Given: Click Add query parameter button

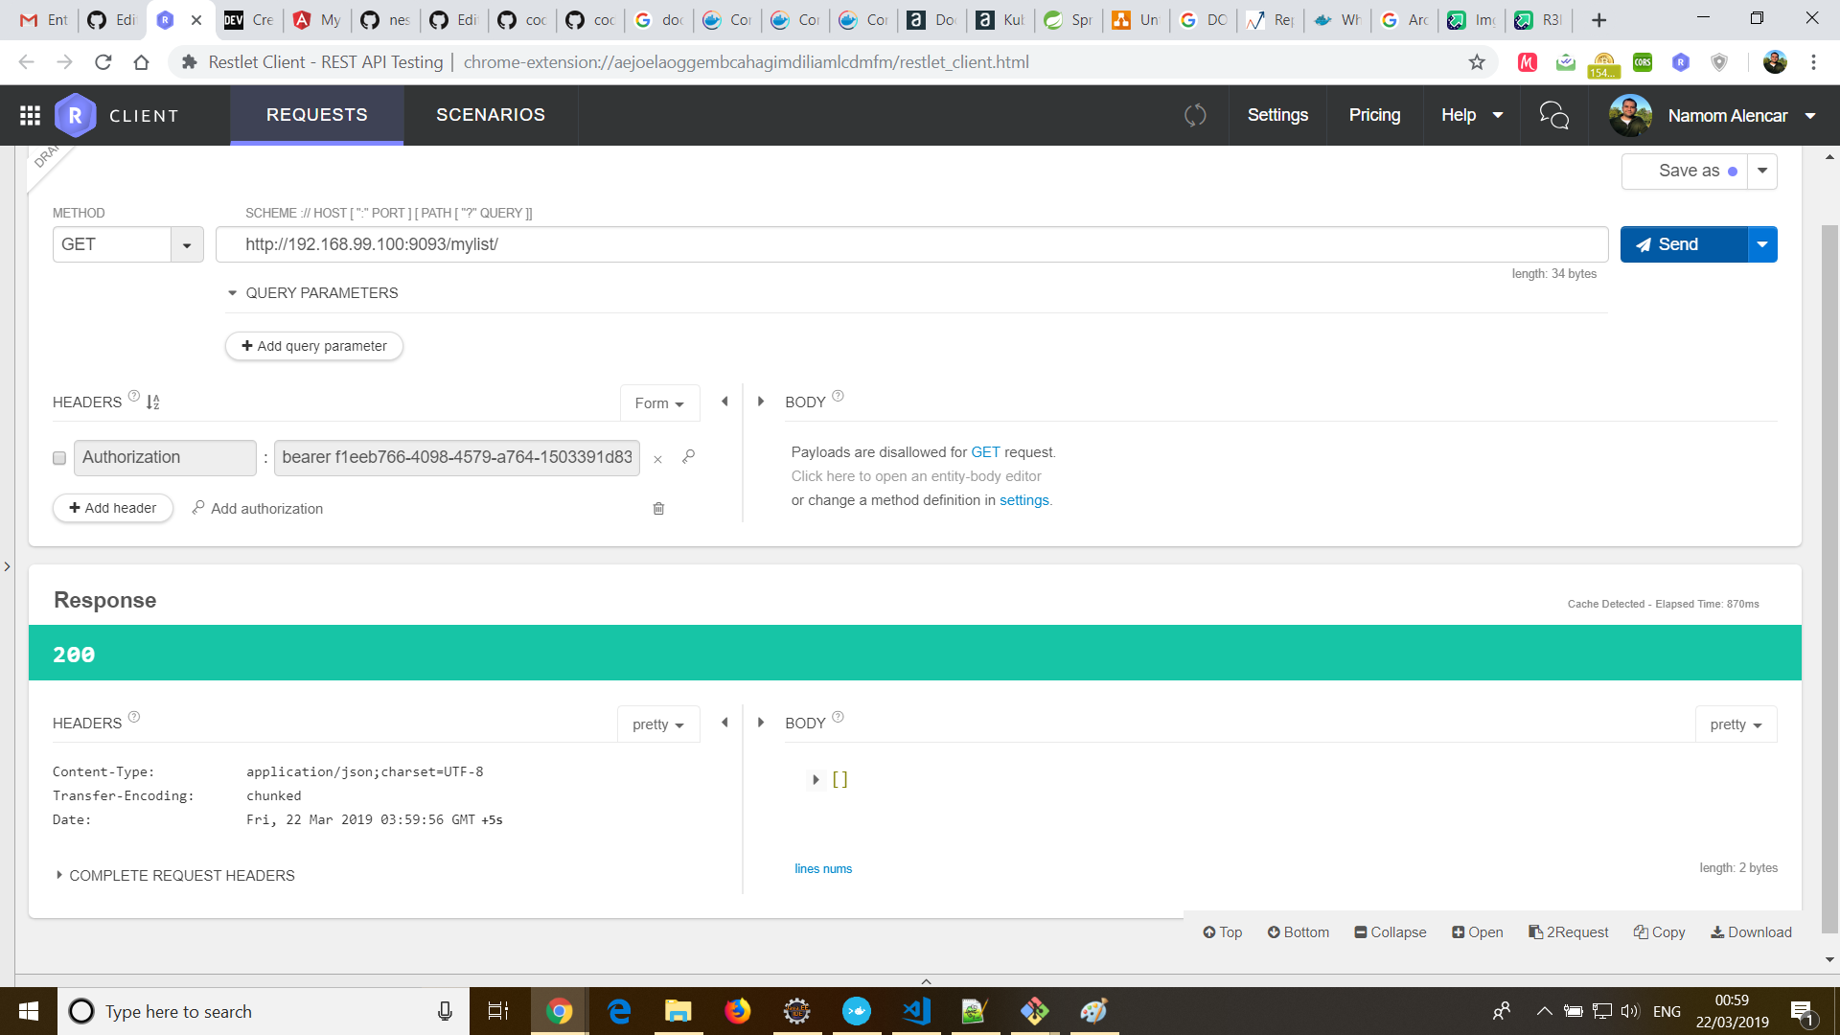Looking at the screenshot, I should coord(314,346).
